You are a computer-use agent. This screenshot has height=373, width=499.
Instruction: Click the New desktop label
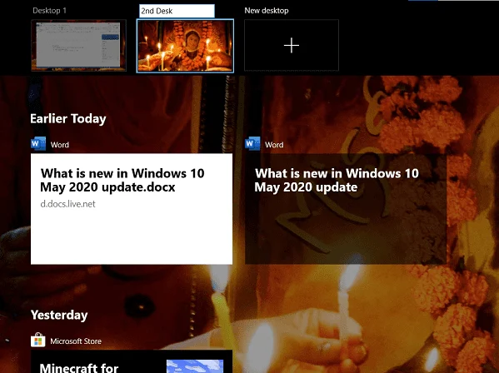[267, 11]
